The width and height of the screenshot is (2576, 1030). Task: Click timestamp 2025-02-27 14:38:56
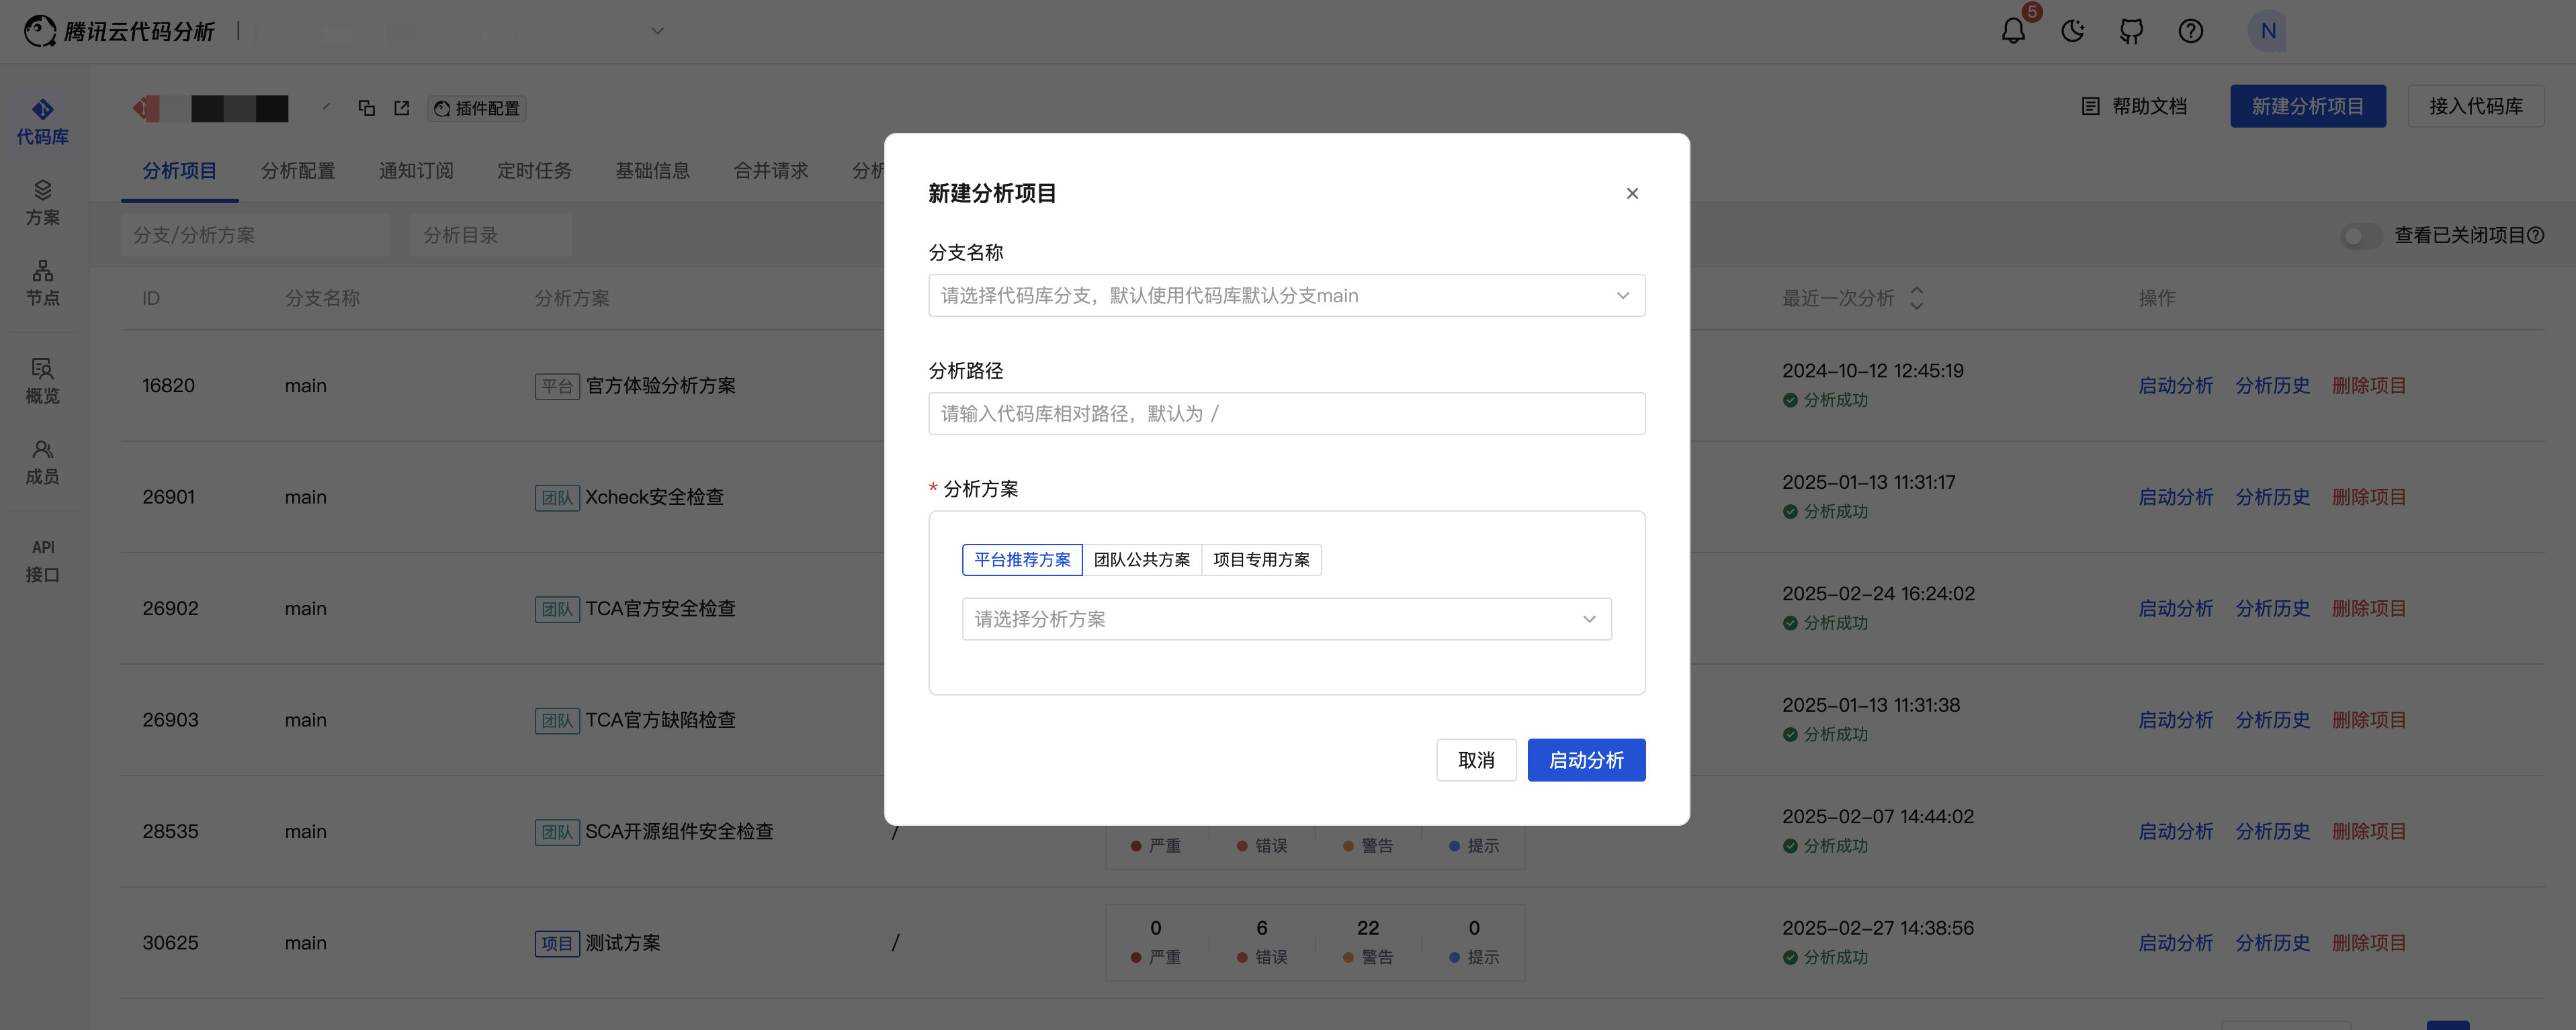point(1877,928)
